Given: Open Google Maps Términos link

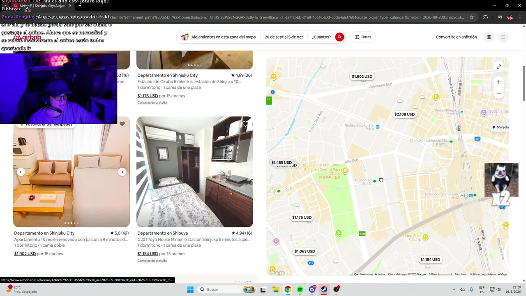Looking at the screenshot, I should 460,274.
